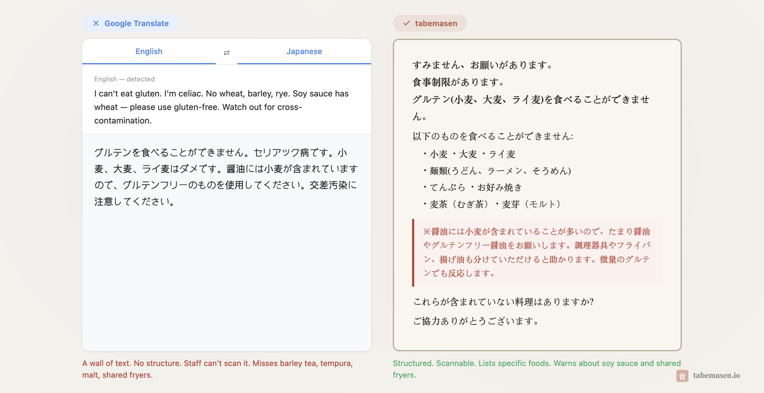
Task: Click the line 'すみません、お願いがあります。'
Action: tap(483, 65)
